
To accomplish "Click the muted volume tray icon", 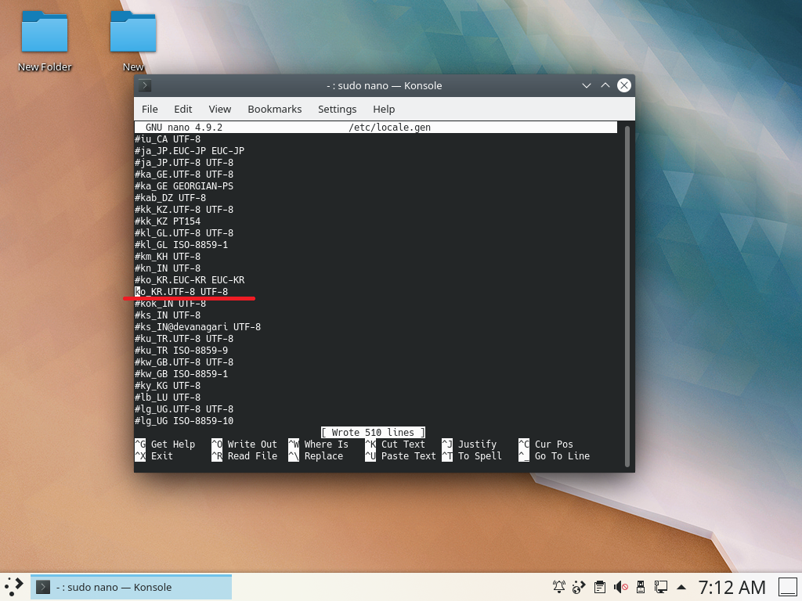I will pyautogui.click(x=620, y=587).
